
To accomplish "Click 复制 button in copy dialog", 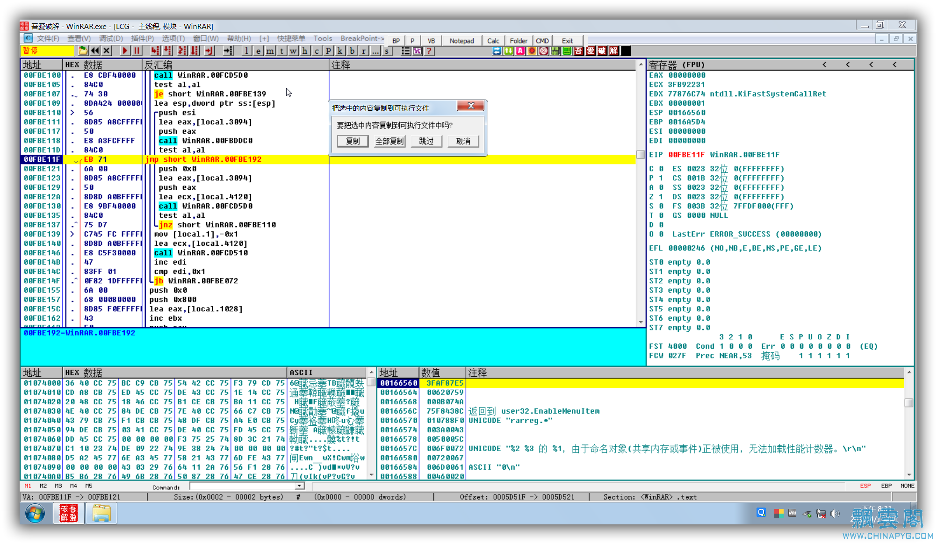I will tap(353, 141).
